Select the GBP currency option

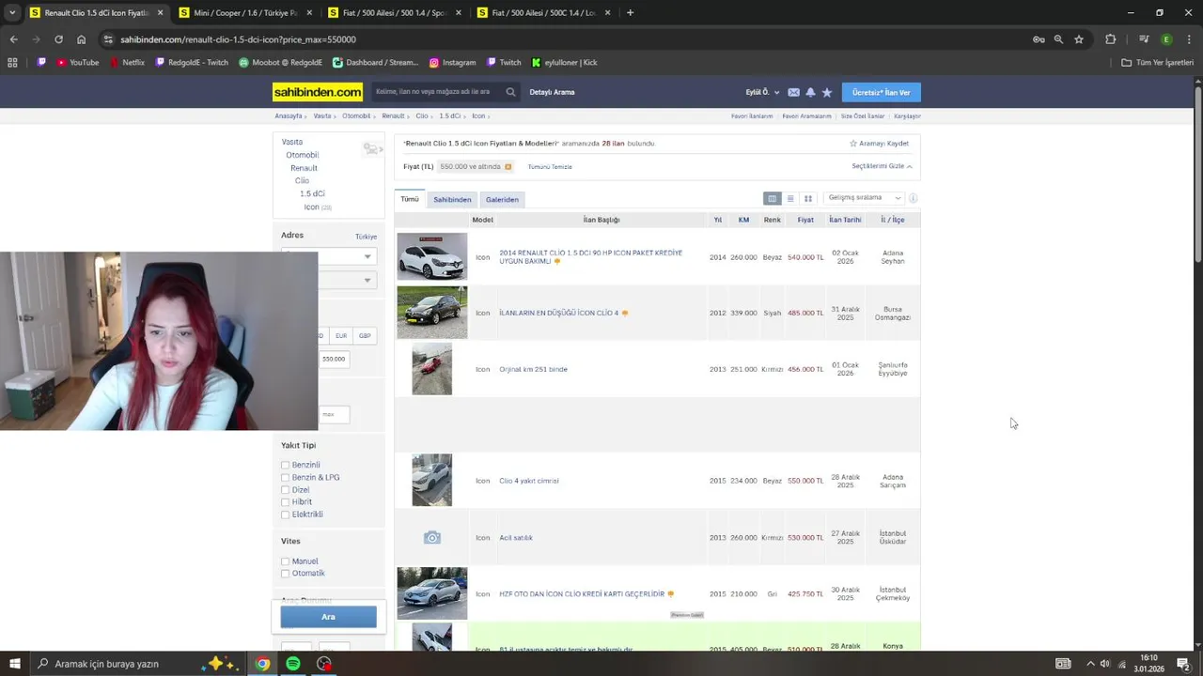[x=365, y=335]
